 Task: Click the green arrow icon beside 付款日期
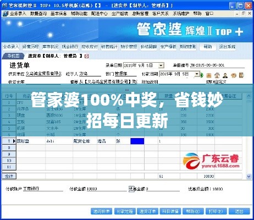[x=202, y=75]
